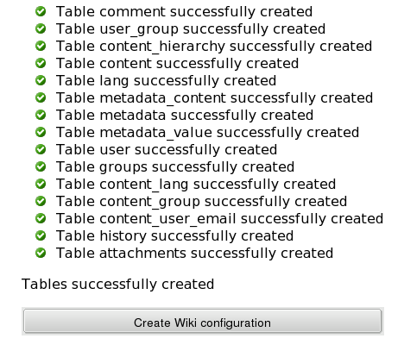The height and width of the screenshot is (351, 404).
Task: Click the check icon for metadata_content table
Action: point(41,97)
